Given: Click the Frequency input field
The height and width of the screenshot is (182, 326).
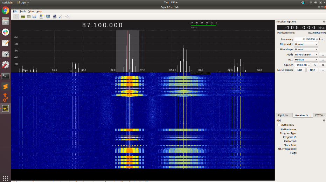Looking at the screenshot, I should pyautogui.click(x=305, y=39).
